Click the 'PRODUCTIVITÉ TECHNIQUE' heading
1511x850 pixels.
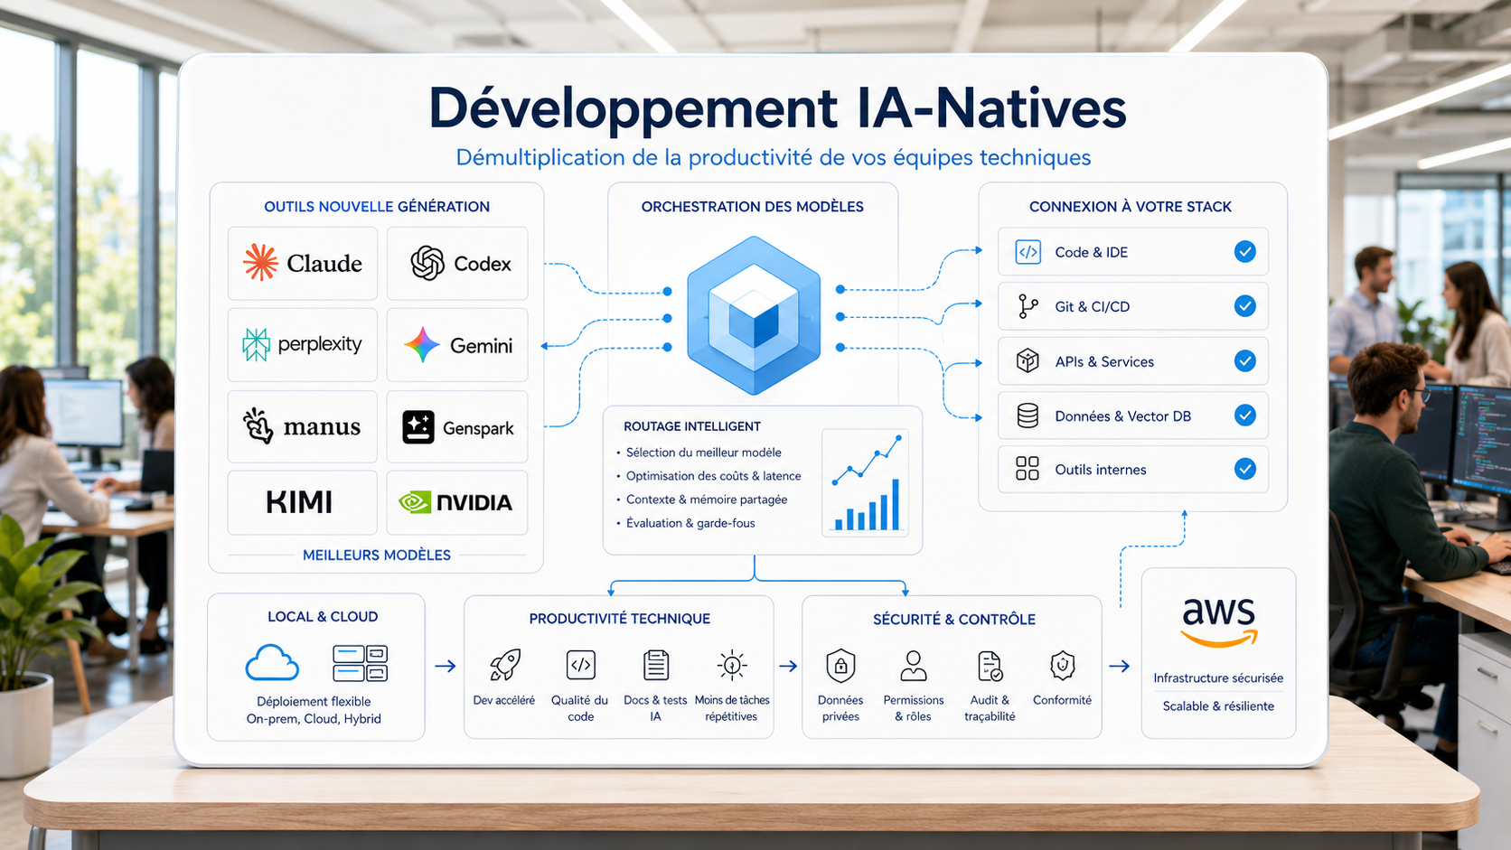620,619
